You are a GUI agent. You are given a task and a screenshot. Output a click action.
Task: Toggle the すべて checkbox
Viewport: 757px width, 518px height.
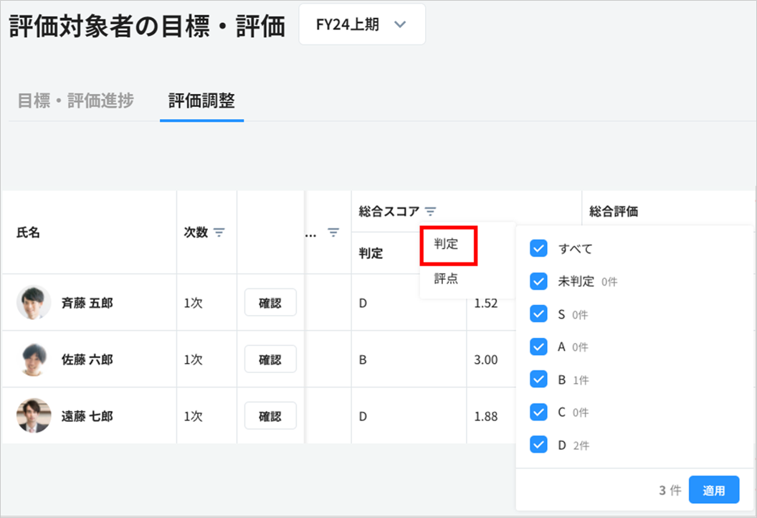tap(538, 249)
